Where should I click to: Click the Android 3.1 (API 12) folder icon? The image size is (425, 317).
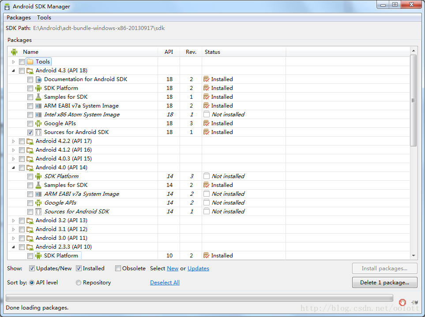(30, 229)
